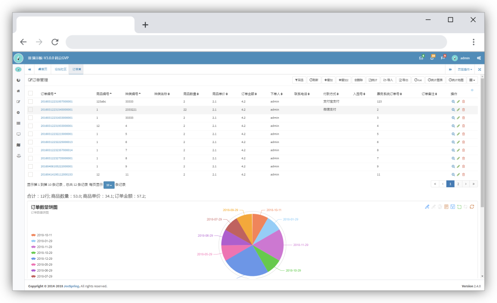The height and width of the screenshot is (303, 497).
Task: Open the mail notifications envelope icon
Action: pyautogui.click(x=421, y=58)
